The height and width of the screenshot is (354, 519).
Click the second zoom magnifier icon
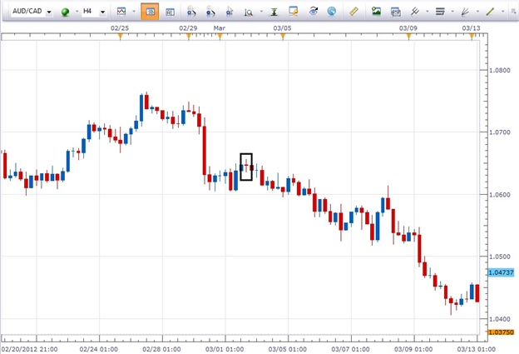pos(210,12)
